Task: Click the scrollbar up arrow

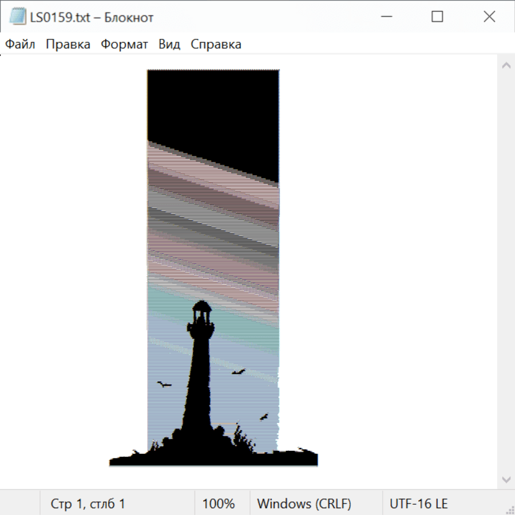Action: click(506, 66)
